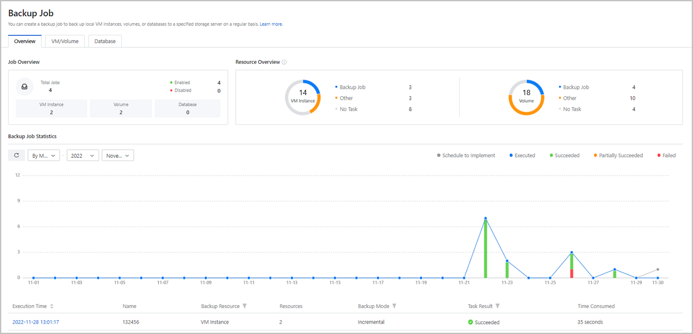Open the 2022-11-28 13:01:17 execution record

click(36, 322)
